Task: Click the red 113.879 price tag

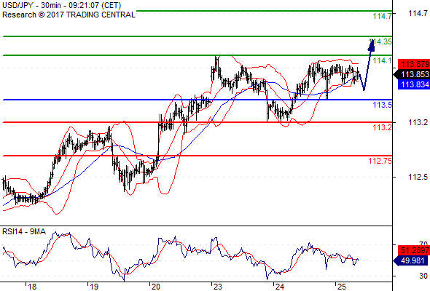Action: click(414, 64)
